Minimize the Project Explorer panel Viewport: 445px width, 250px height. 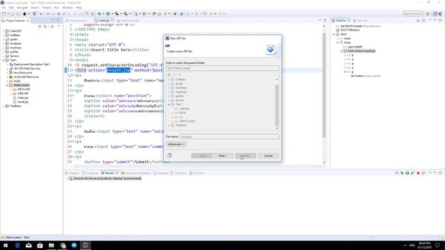click(x=53, y=20)
